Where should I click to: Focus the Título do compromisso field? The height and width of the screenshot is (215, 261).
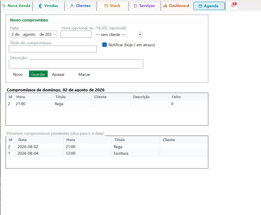click(x=53, y=49)
